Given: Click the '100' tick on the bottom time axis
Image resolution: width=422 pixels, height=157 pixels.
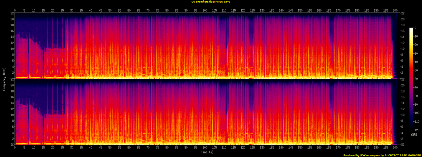Looking at the screenshot, I should click(x=205, y=147).
